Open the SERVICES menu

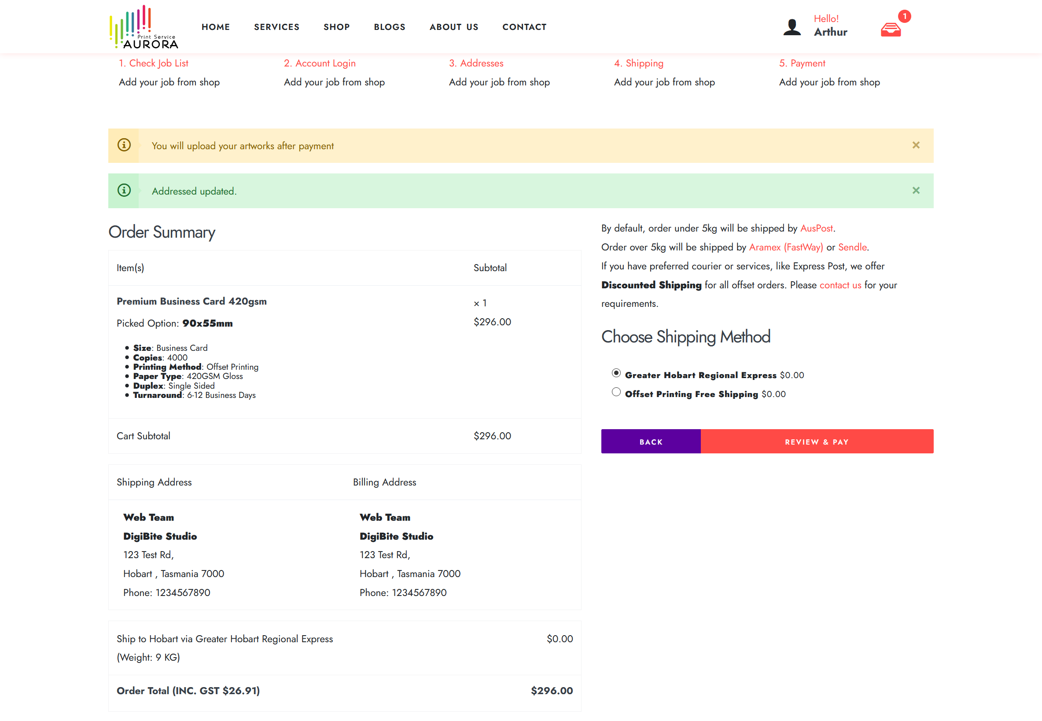click(x=277, y=27)
